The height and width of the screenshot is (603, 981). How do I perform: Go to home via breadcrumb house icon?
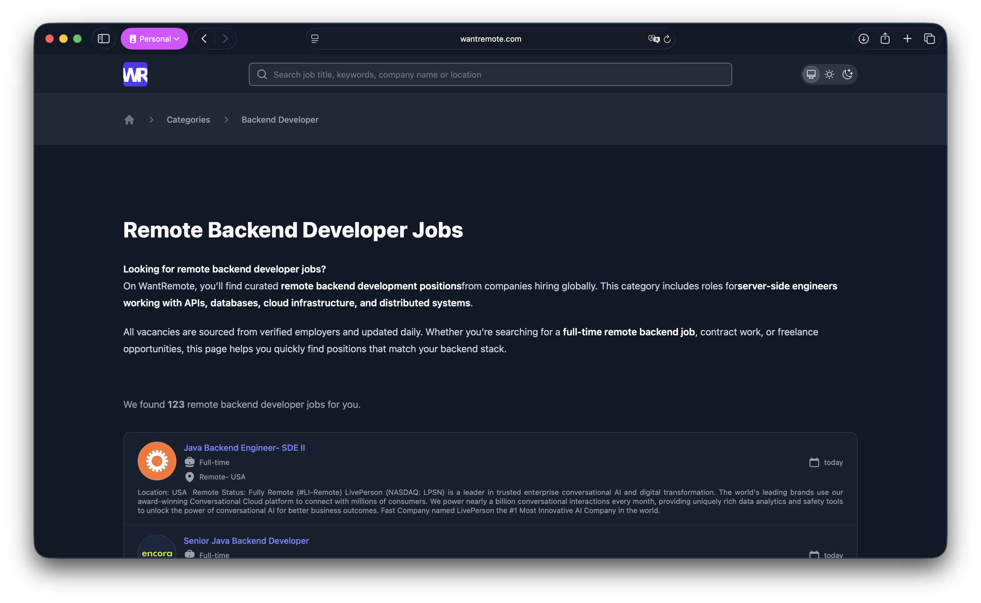pos(129,120)
